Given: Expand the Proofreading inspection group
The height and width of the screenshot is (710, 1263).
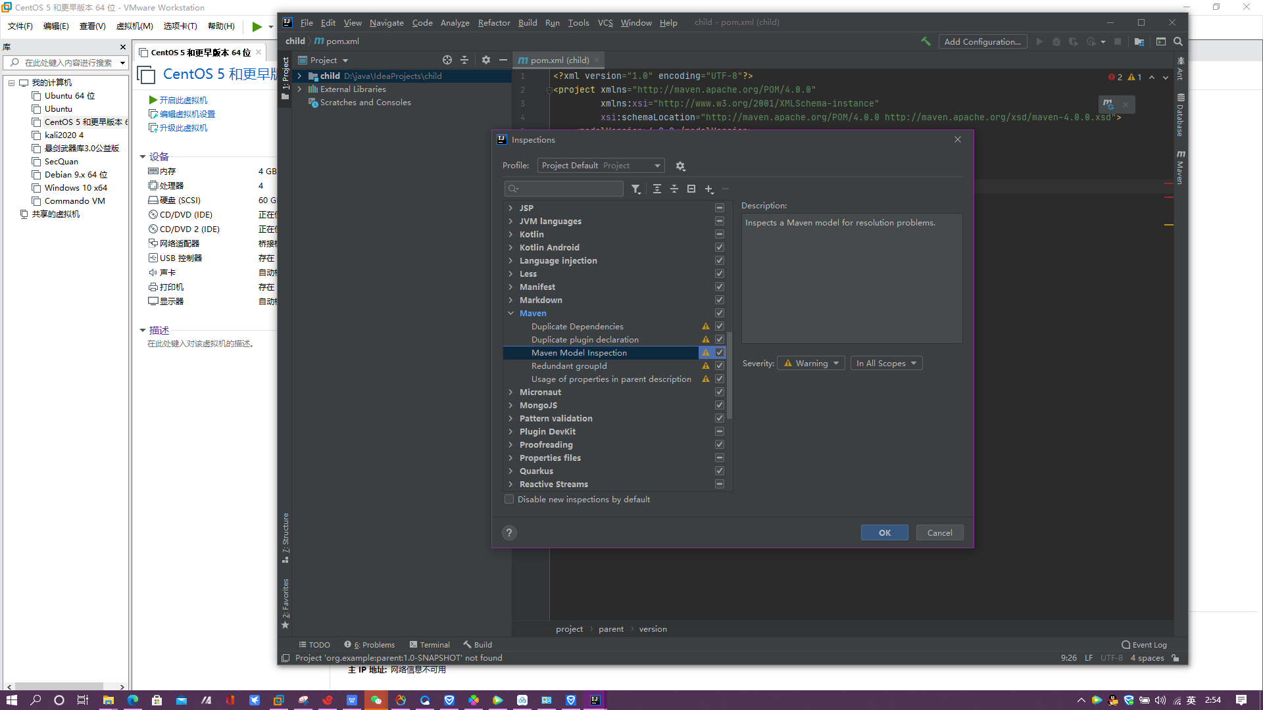Looking at the screenshot, I should coord(510,445).
